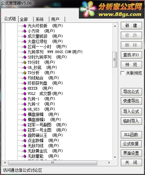The height and width of the screenshot is (175, 145).
Task: Click the diamond icon beside 冠军一号主图
Action: click(25, 130)
